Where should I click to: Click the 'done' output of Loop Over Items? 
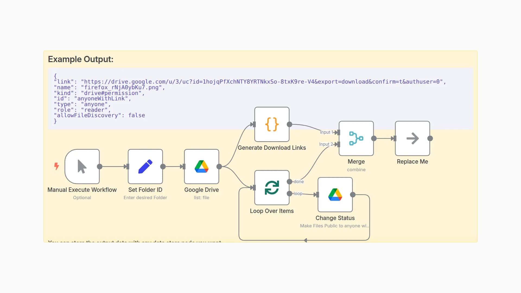coord(290,181)
